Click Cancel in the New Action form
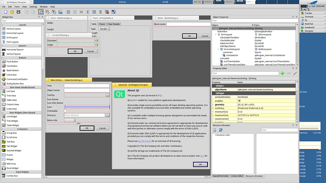Image resolution: width=326 pixels, height=183 pixels. coord(103,128)
